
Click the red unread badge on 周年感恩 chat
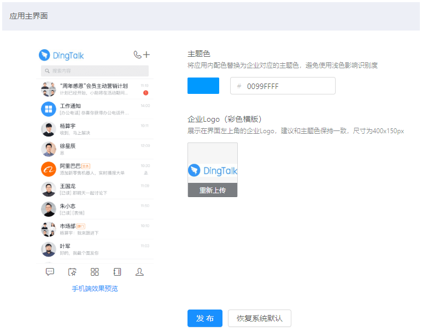point(145,93)
